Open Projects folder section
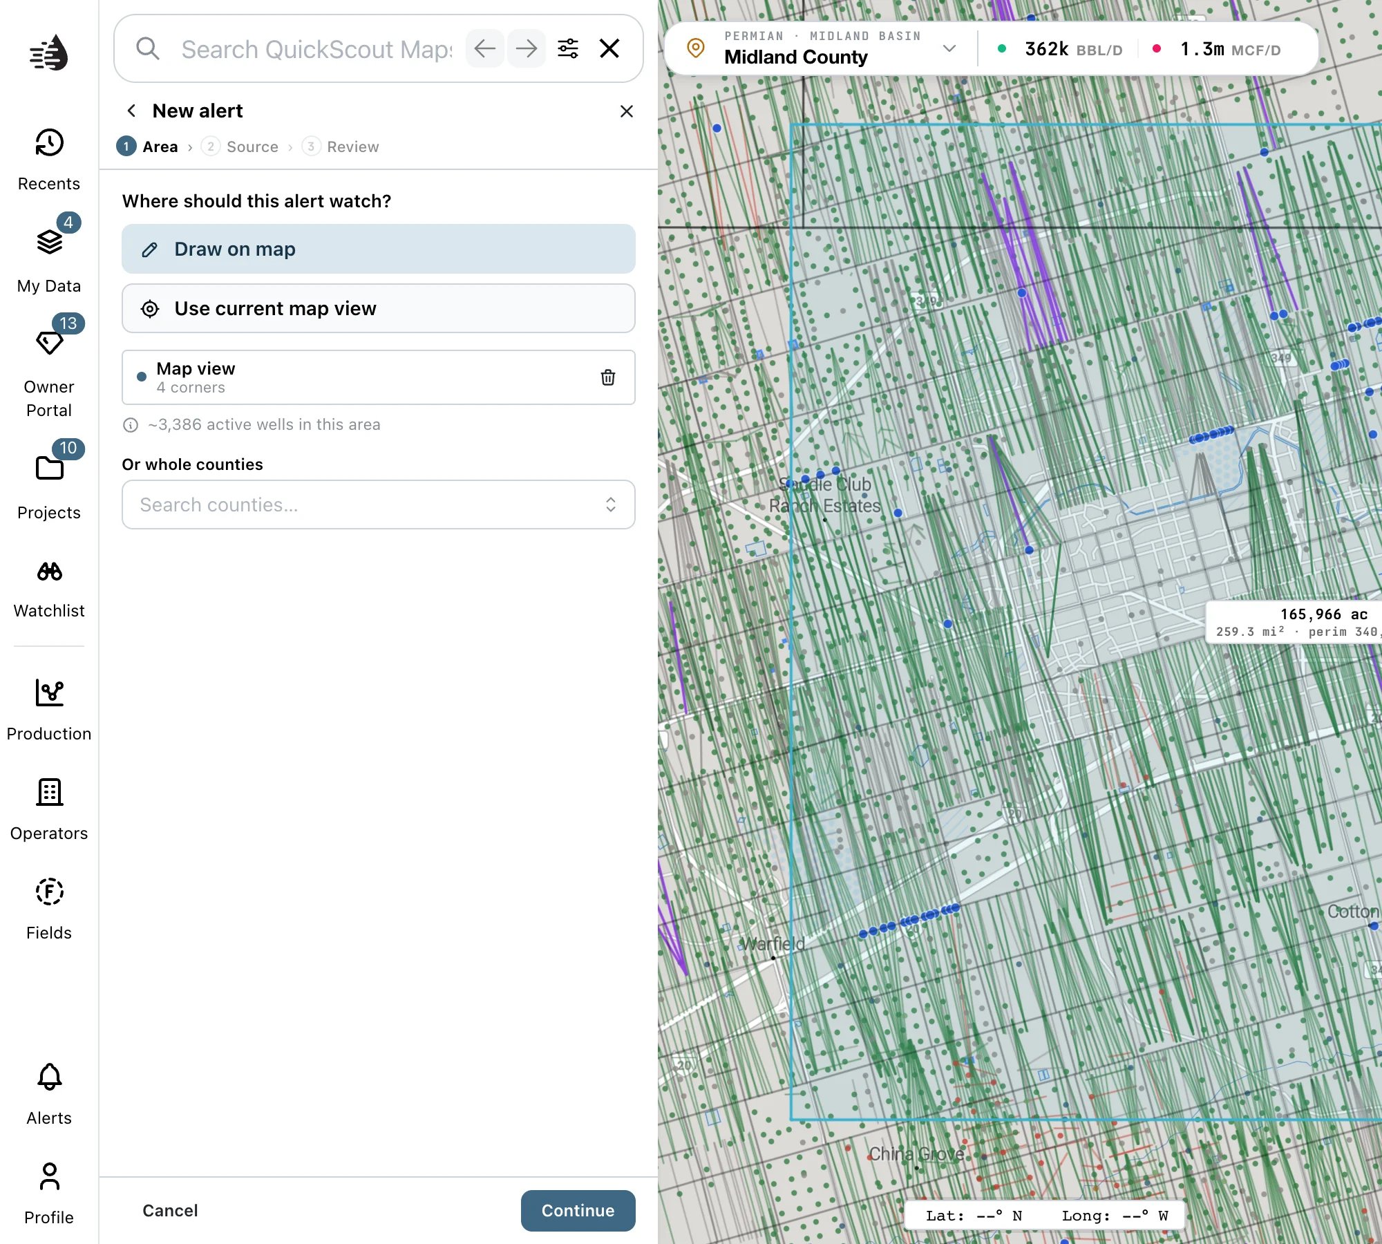 coord(48,487)
